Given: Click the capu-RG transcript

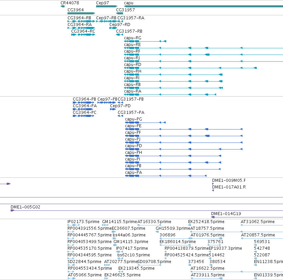Looking at the screenshot, I should [x=145, y=41].
